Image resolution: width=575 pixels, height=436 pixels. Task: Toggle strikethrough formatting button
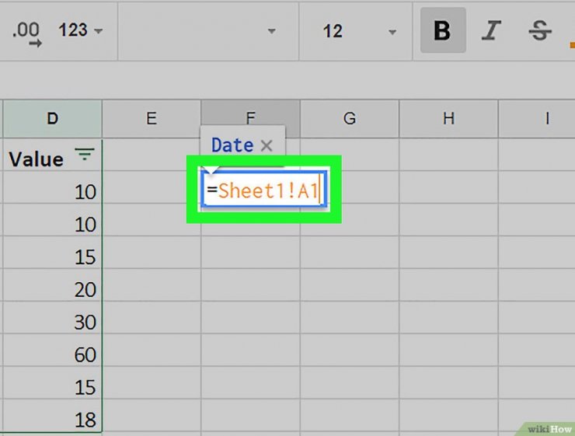[540, 30]
